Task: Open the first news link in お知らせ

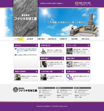Action: pos(27,50)
